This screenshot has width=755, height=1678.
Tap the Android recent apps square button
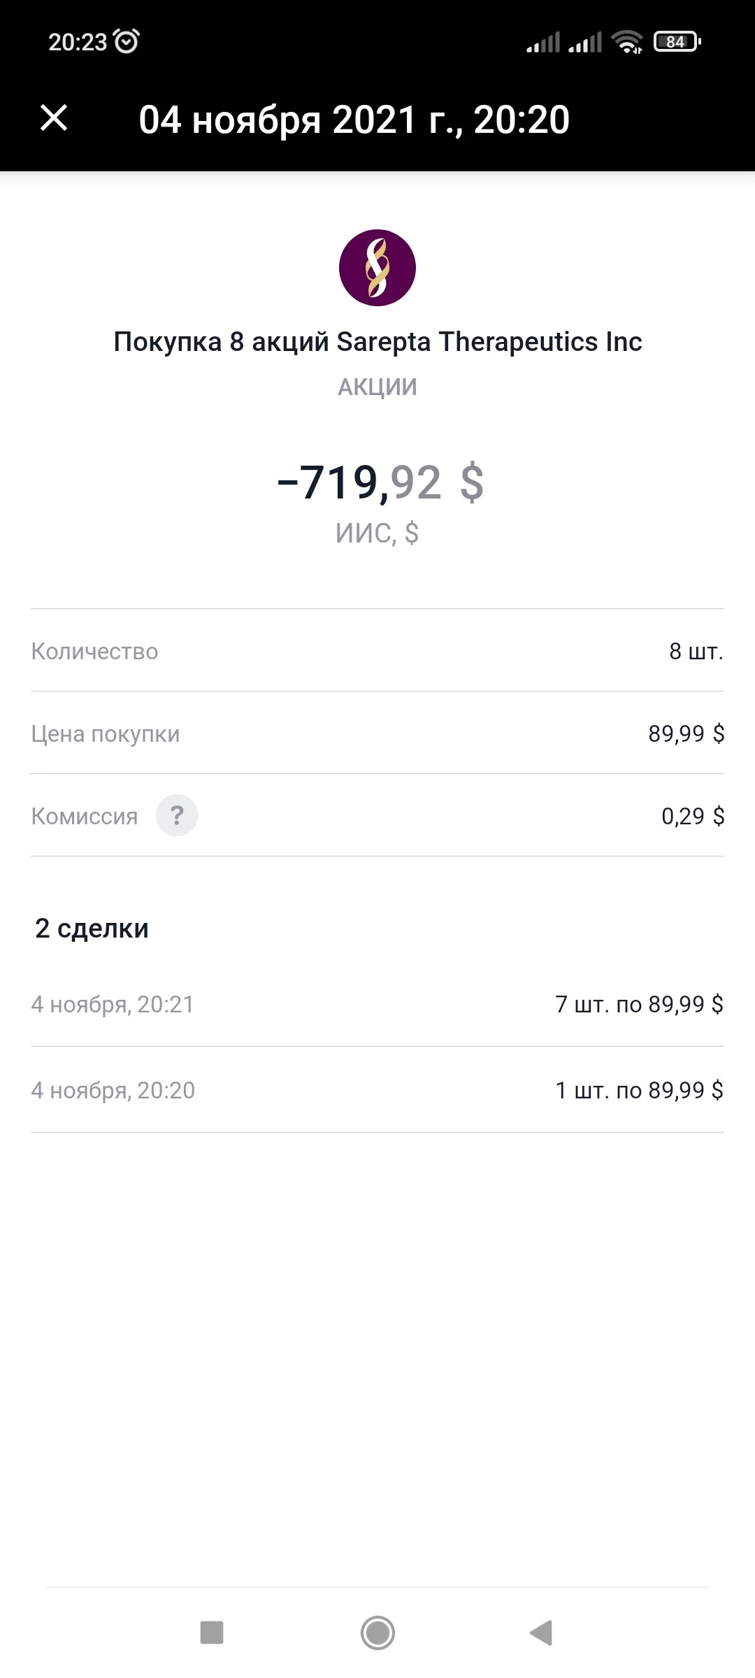click(x=212, y=1633)
